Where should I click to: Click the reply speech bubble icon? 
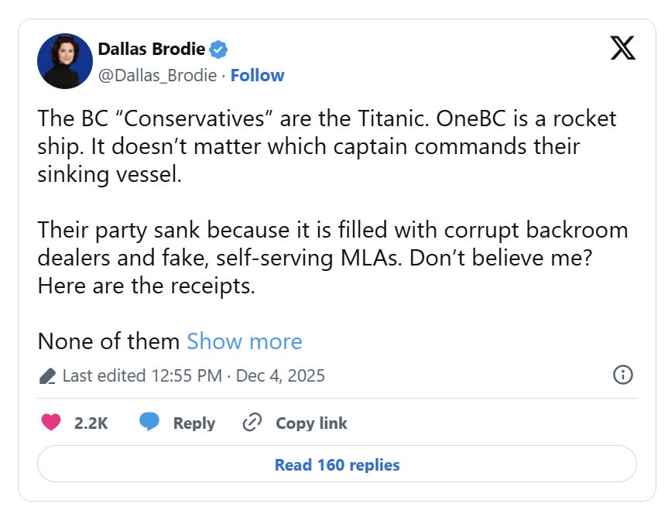click(x=149, y=423)
